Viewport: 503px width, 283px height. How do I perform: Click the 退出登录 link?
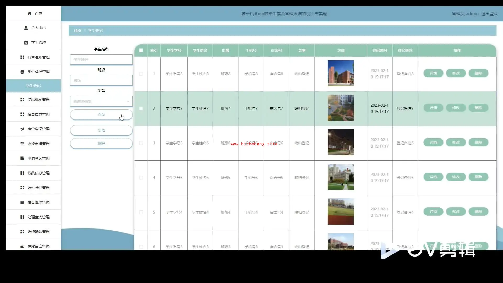[489, 14]
